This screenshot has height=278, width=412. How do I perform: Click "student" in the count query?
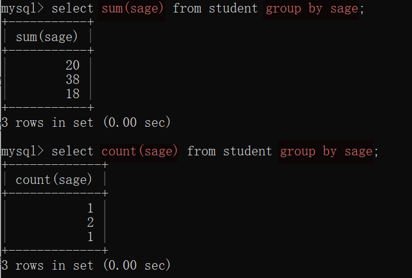click(x=248, y=151)
